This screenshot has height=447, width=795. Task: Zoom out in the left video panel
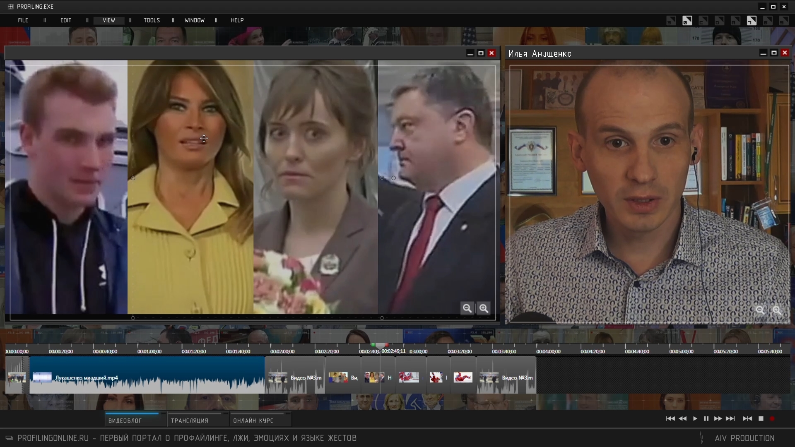coord(467,308)
